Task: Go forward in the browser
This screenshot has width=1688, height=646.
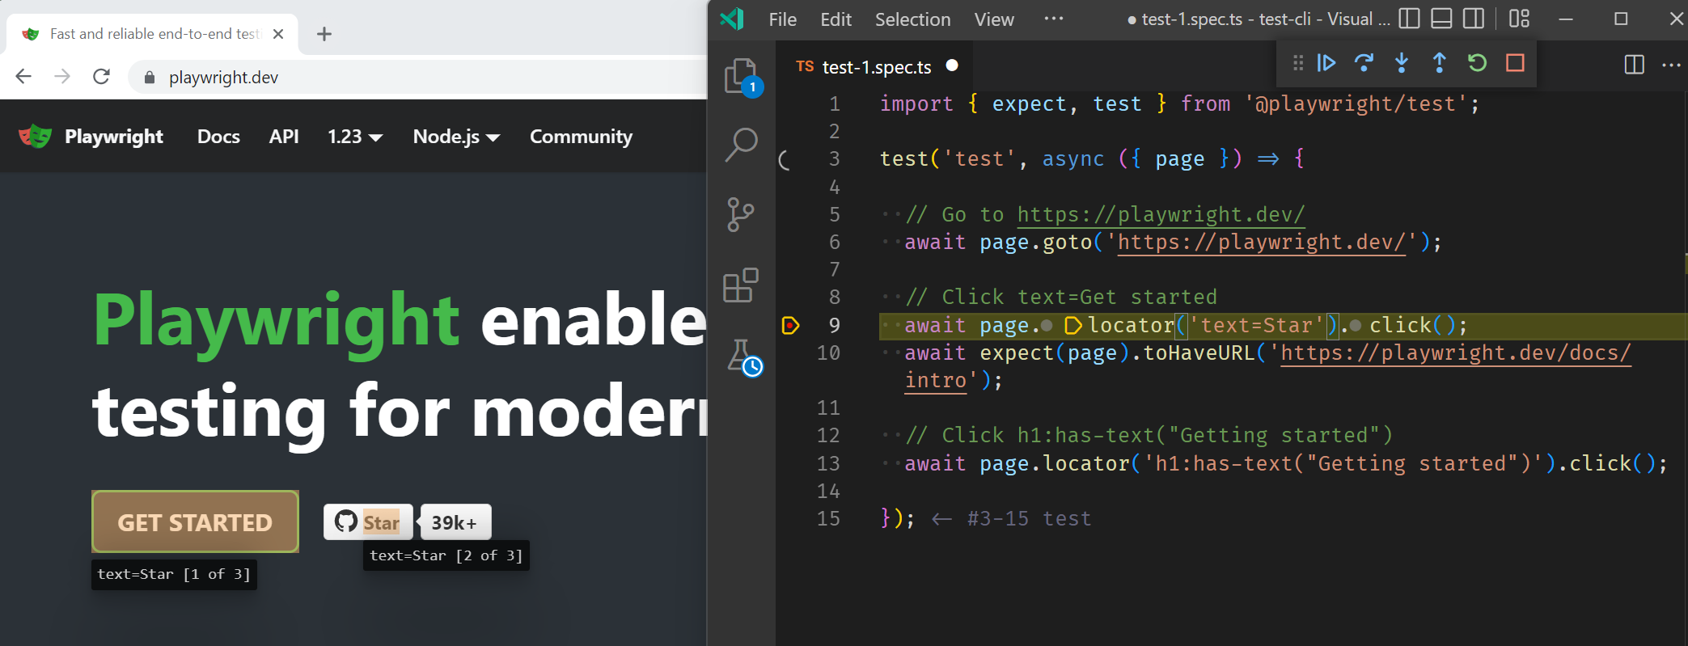Action: click(x=62, y=77)
